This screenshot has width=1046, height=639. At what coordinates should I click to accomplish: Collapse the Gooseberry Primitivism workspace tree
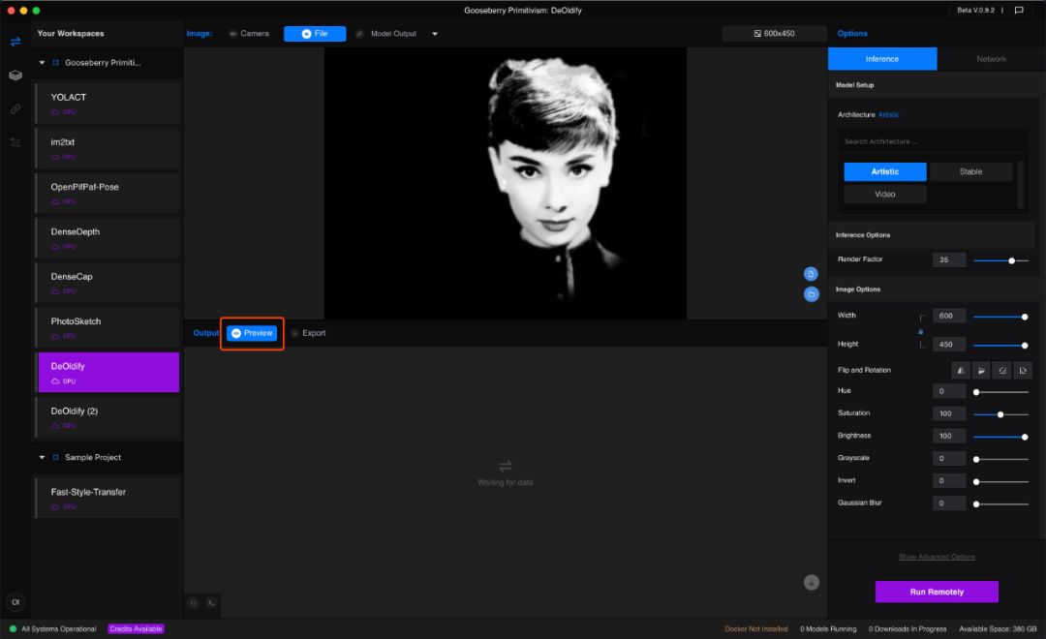42,62
